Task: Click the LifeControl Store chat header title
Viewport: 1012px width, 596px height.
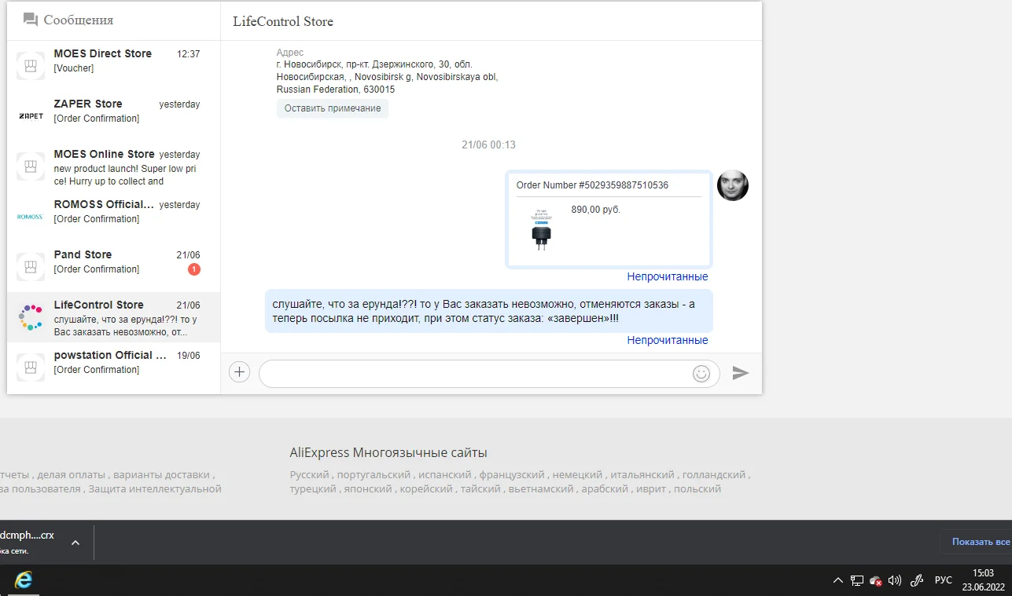Action: click(283, 21)
